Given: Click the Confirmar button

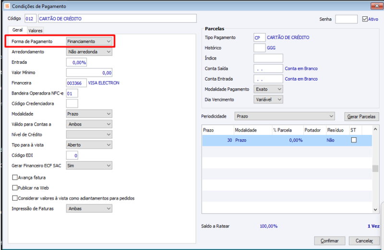Looking at the screenshot, I should [330, 241].
